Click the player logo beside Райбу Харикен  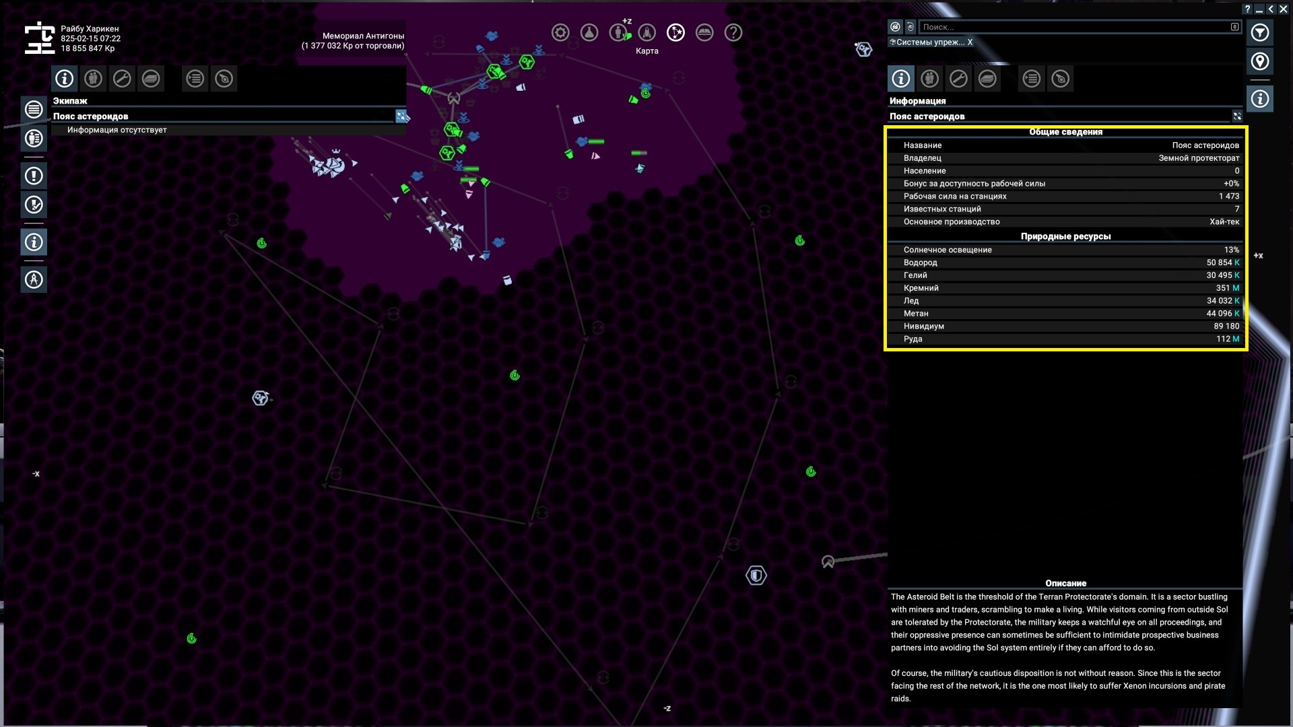40,38
